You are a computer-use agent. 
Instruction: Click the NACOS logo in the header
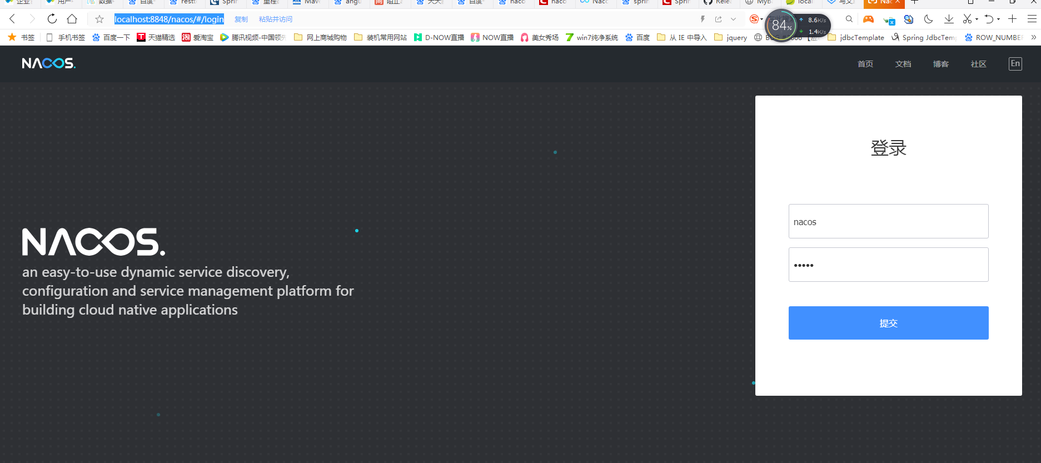49,63
